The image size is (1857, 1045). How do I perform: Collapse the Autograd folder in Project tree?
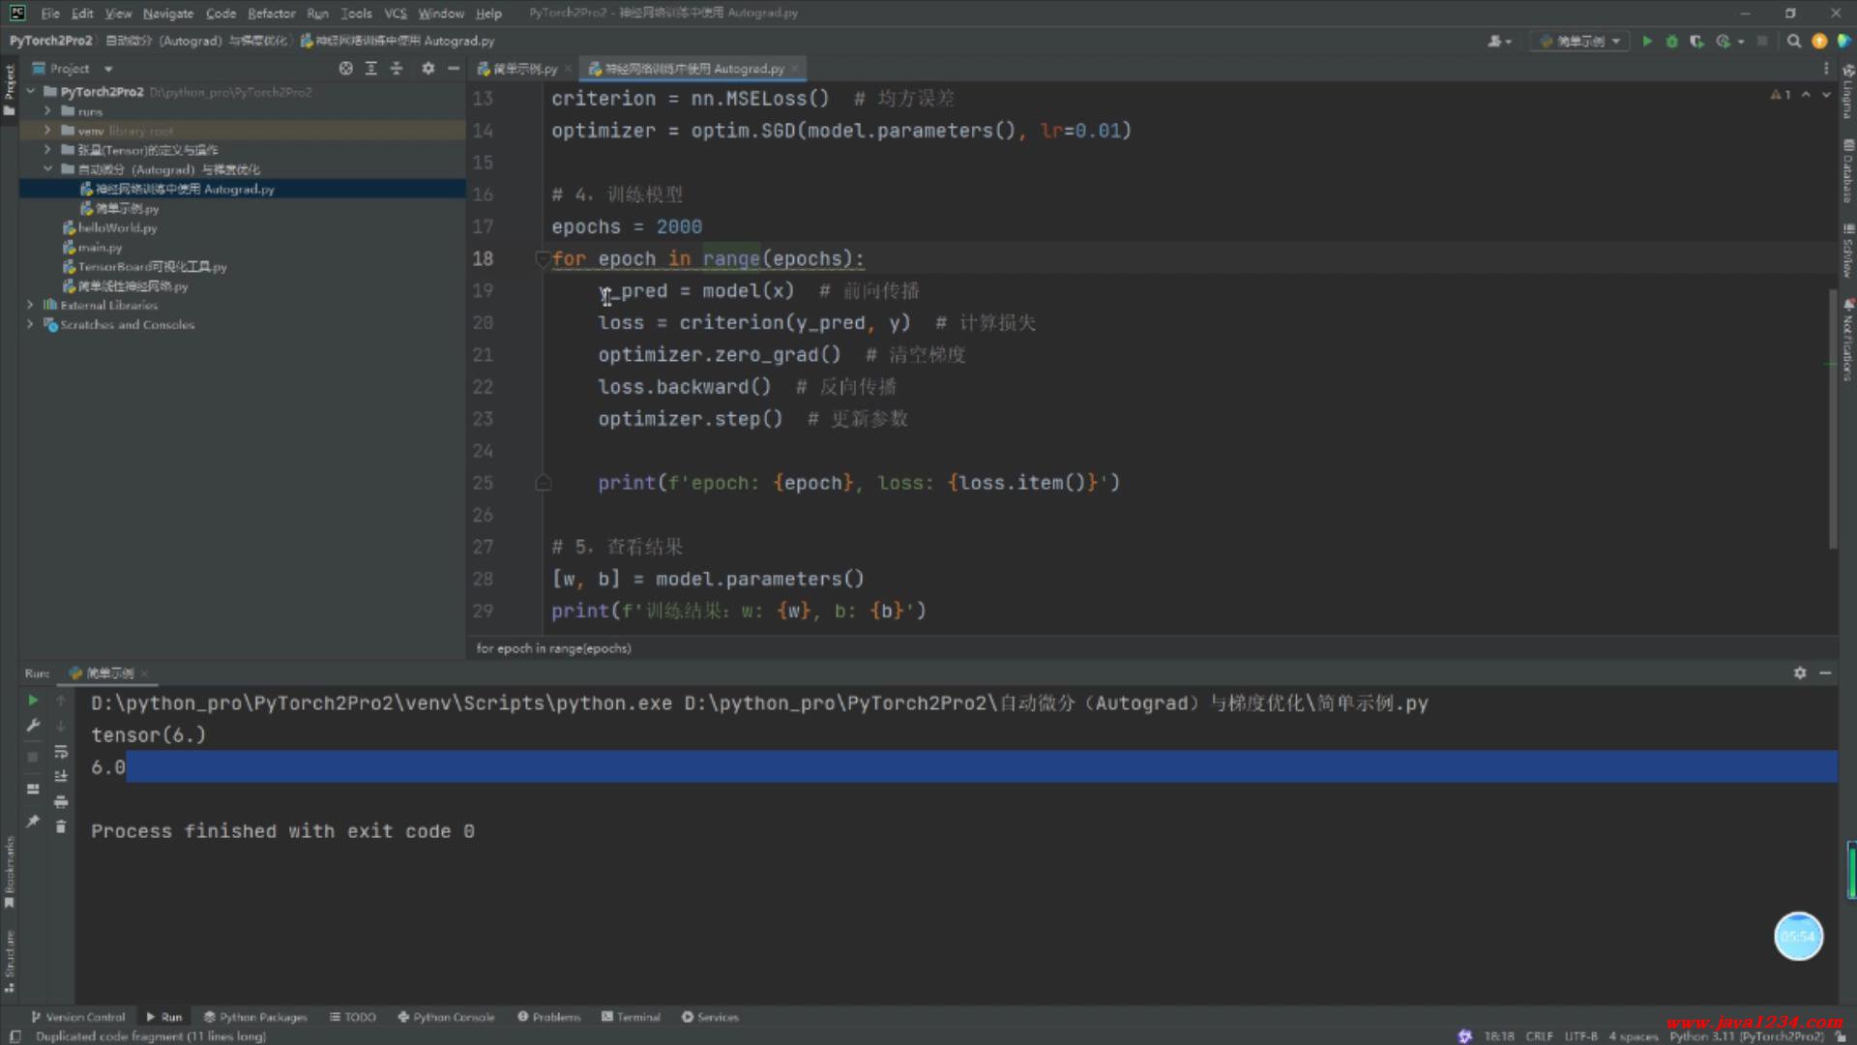[x=47, y=169]
